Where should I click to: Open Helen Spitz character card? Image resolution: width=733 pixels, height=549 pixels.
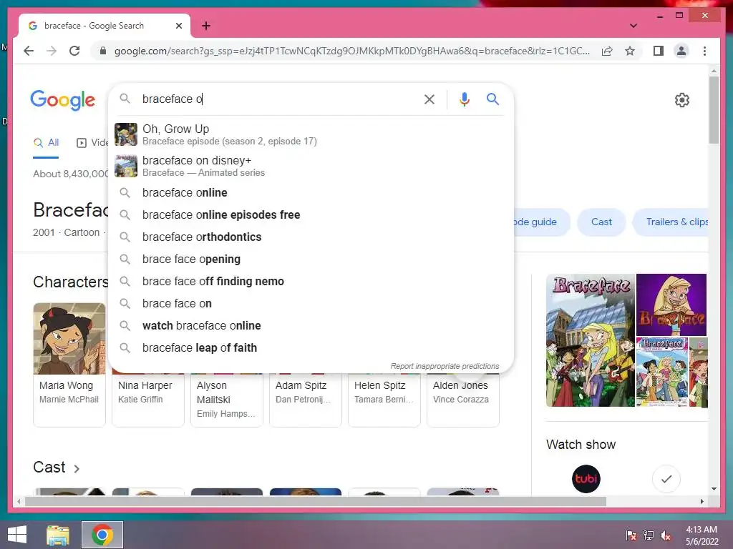384,400
